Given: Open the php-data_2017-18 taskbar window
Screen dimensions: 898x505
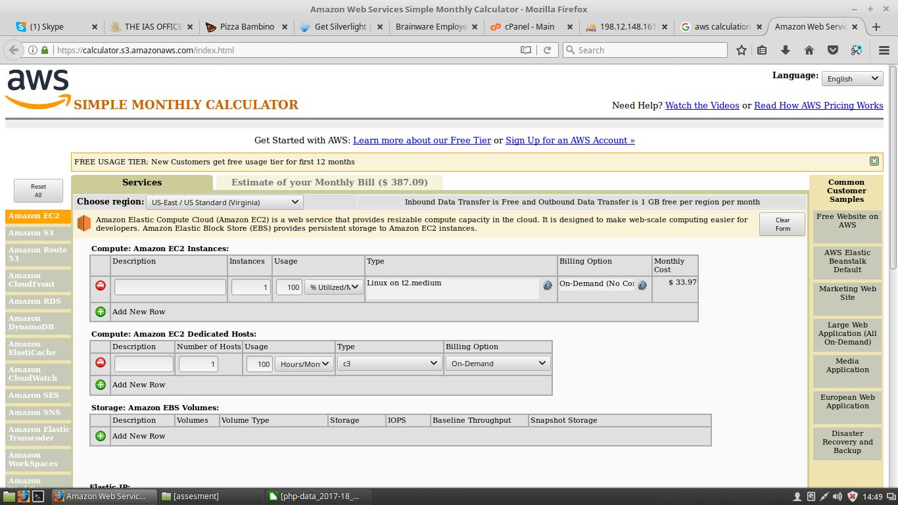Looking at the screenshot, I should (x=318, y=496).
